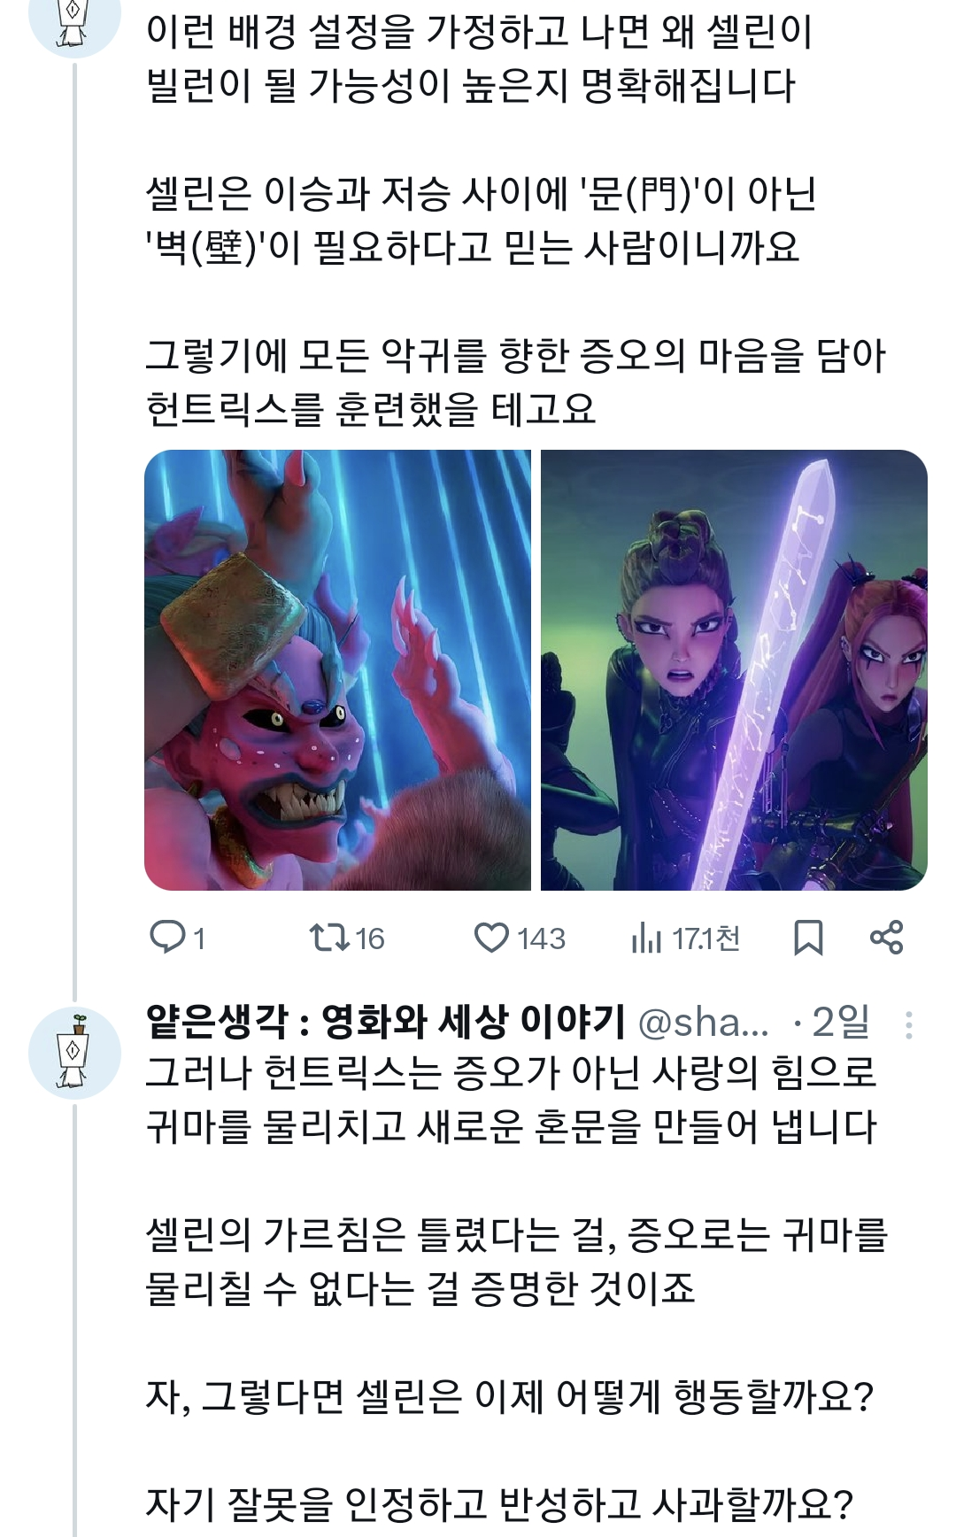Open reply text starting 그러나 헌트릭스는
The image size is (956, 1537).
coord(512,1100)
